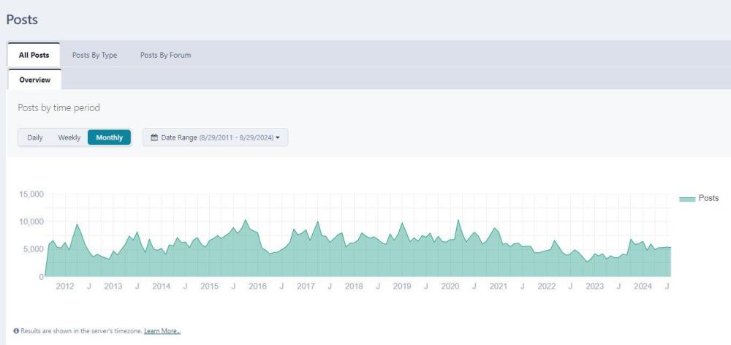Screen dimensions: 731x345
Task: Click the chart peak above 2020
Action: coord(458,220)
